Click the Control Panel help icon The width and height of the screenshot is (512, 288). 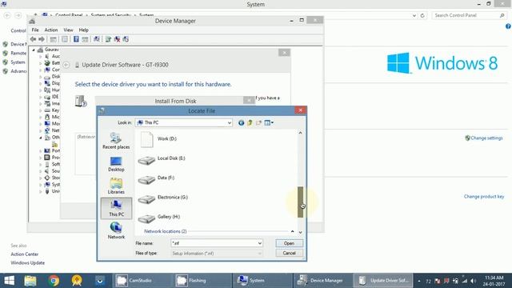[509, 26]
